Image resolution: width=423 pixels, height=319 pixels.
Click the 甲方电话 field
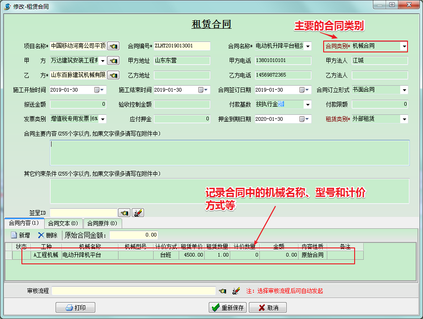tap(283, 61)
